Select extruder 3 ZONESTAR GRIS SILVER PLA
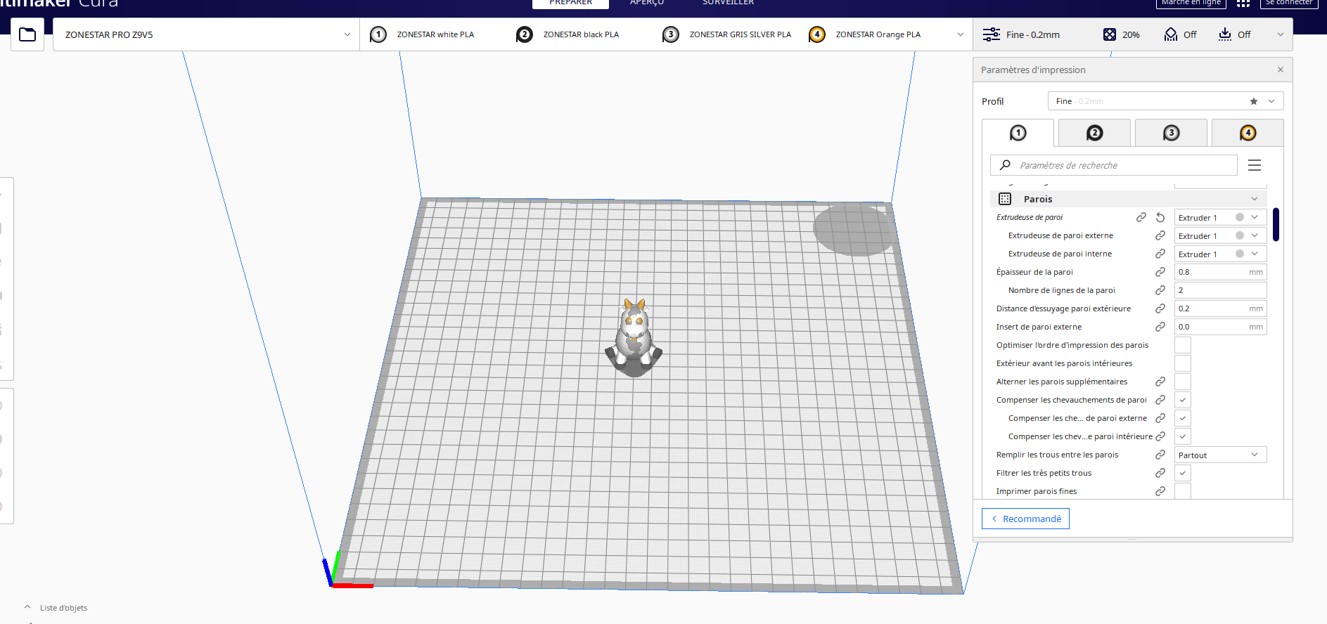 point(727,34)
